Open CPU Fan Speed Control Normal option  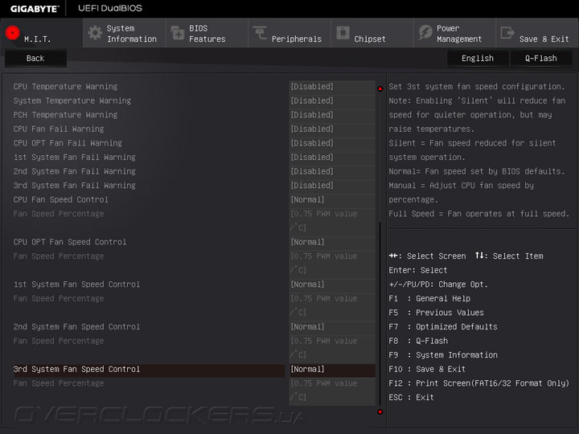pyautogui.click(x=332, y=199)
